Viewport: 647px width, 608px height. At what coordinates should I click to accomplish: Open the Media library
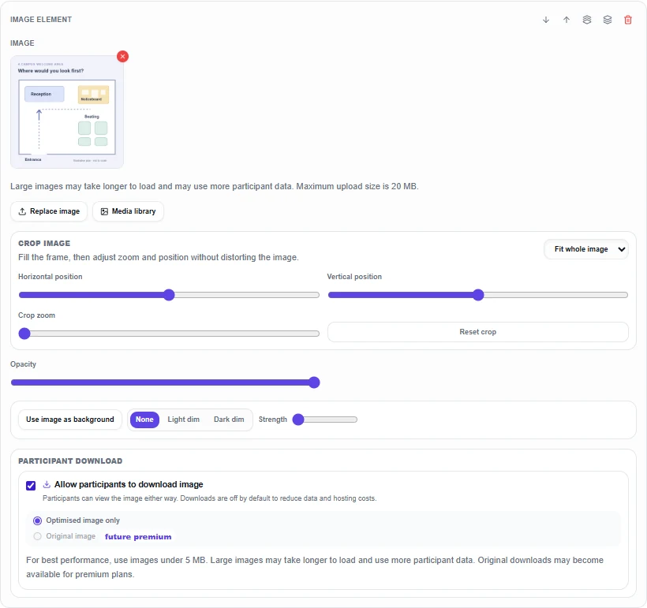[x=129, y=211]
